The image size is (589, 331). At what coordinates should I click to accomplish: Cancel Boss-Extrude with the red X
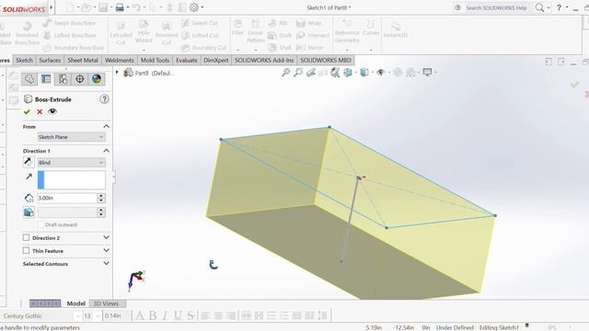40,112
